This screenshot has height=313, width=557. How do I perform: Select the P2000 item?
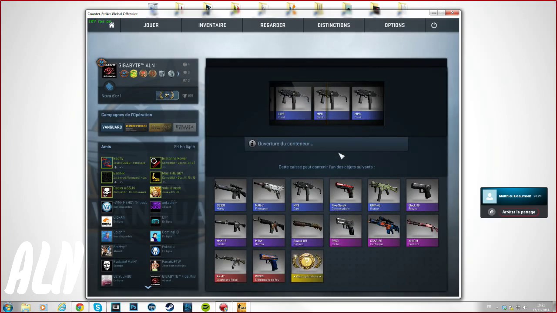pos(269,266)
